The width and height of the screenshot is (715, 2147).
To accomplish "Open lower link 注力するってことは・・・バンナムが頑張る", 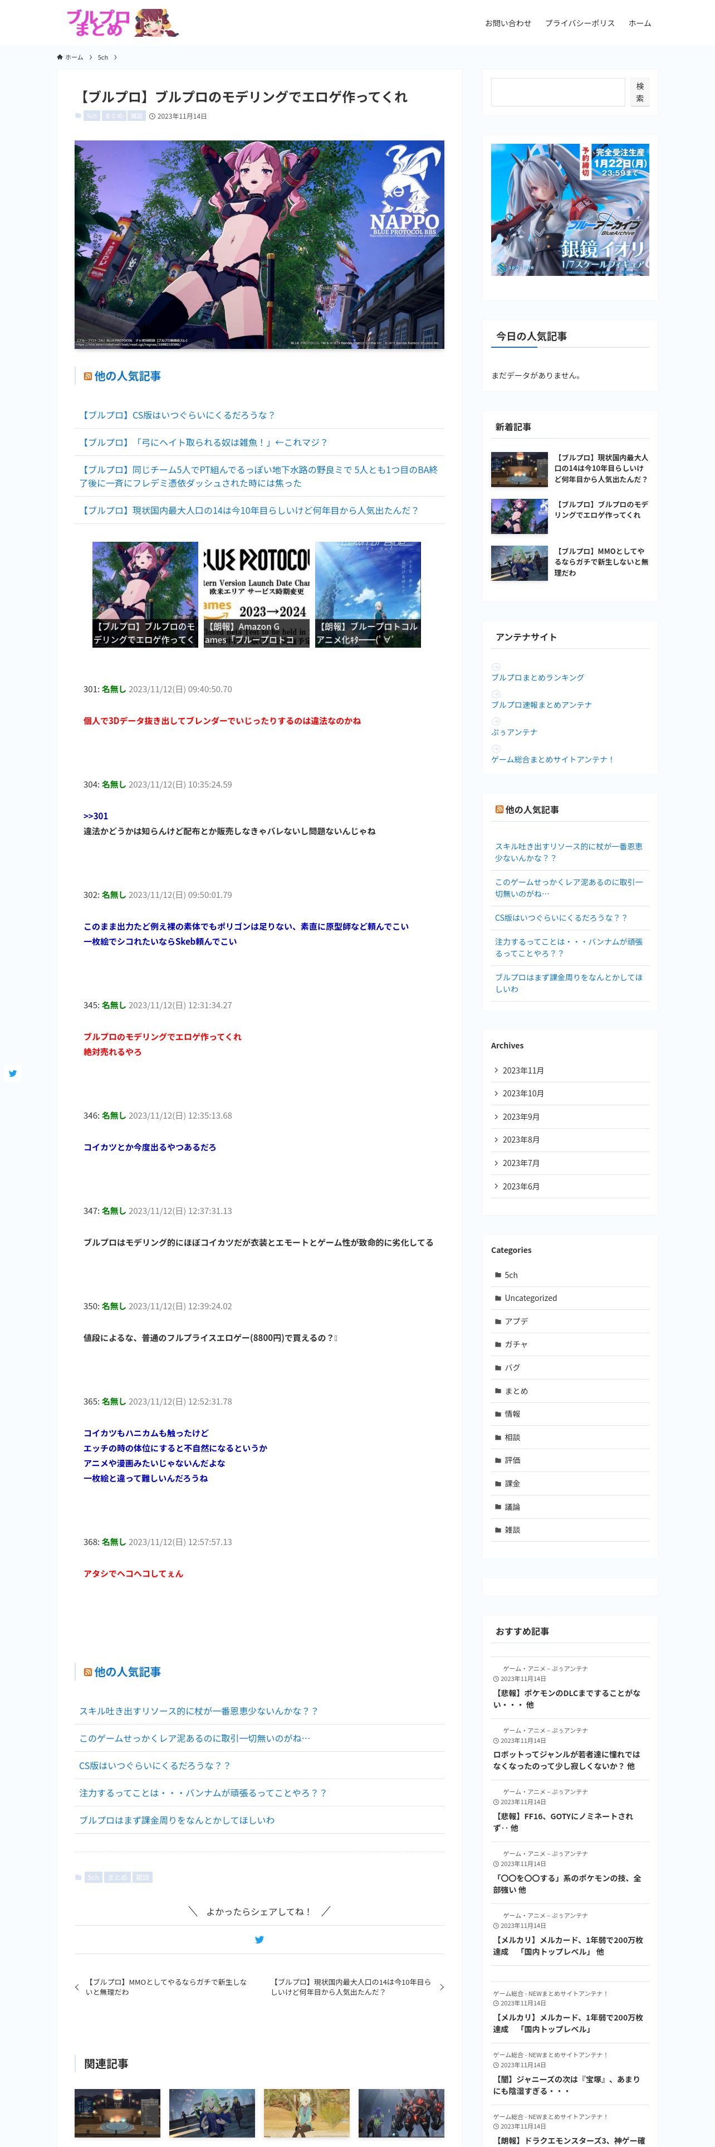I will [203, 1793].
